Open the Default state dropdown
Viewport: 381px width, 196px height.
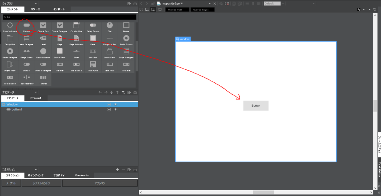point(283,3)
